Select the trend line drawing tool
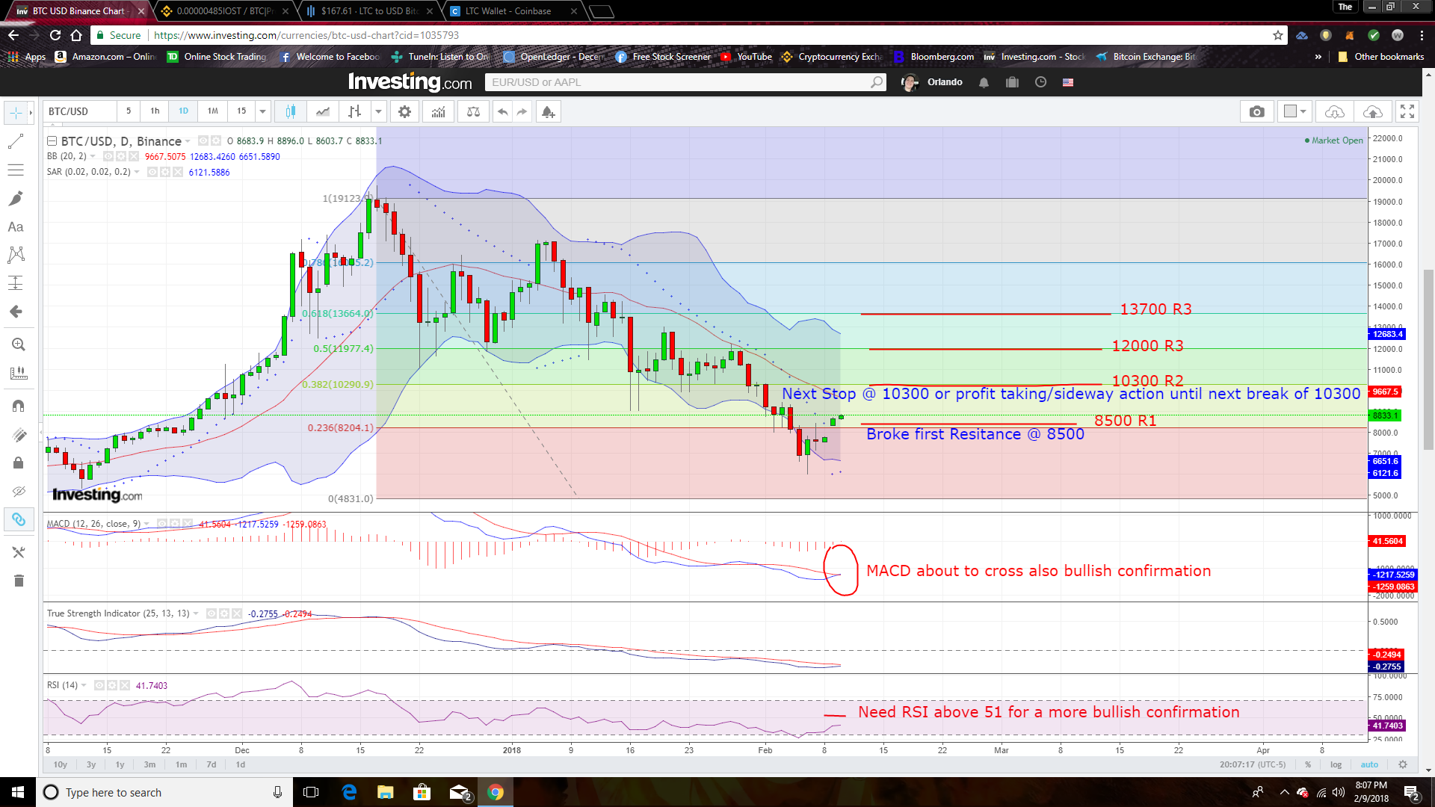The image size is (1435, 807). point(16,141)
